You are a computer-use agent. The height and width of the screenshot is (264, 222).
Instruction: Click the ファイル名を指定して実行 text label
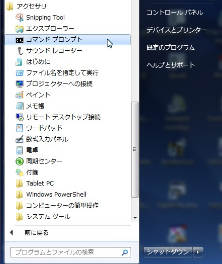62,73
